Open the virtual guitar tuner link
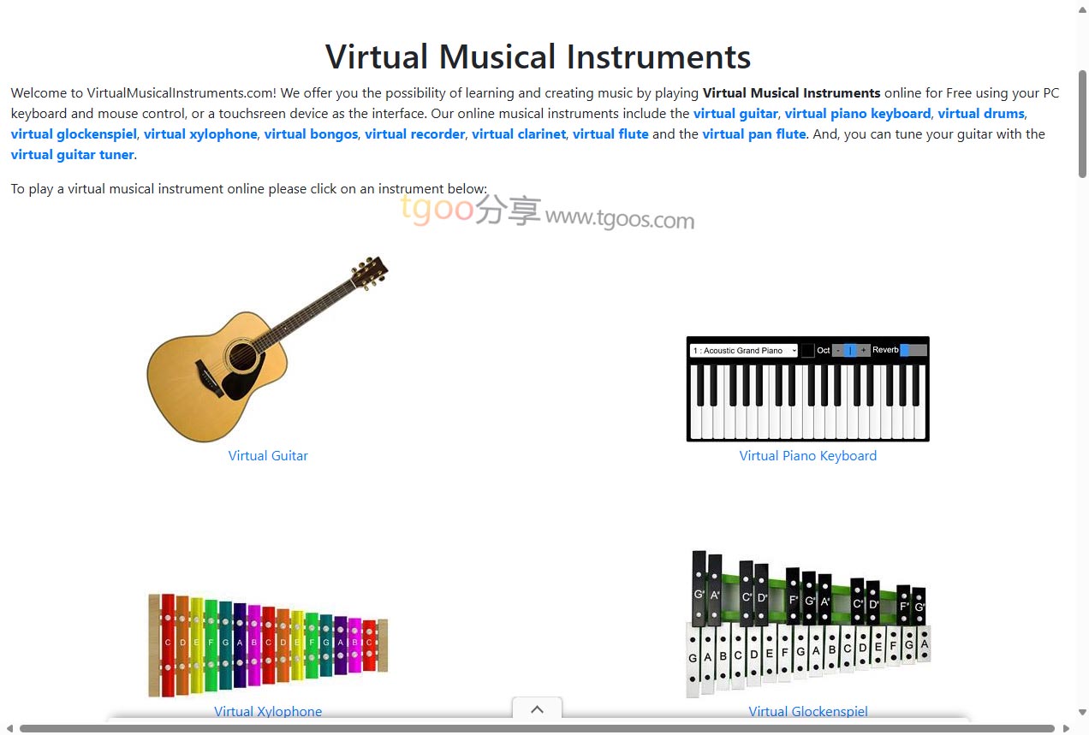The image size is (1089, 735). pos(72,155)
